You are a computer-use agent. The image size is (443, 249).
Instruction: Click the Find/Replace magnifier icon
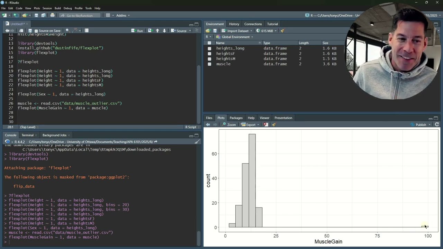pos(67,31)
